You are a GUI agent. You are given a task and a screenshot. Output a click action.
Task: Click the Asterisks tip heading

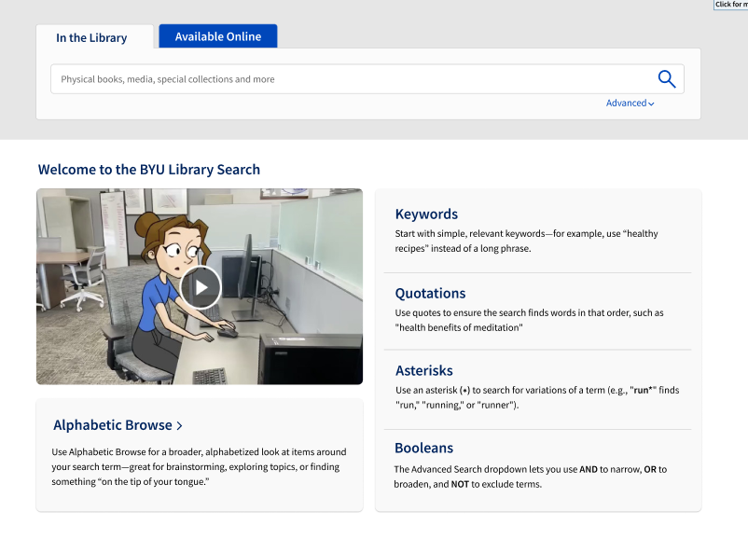[x=423, y=370]
